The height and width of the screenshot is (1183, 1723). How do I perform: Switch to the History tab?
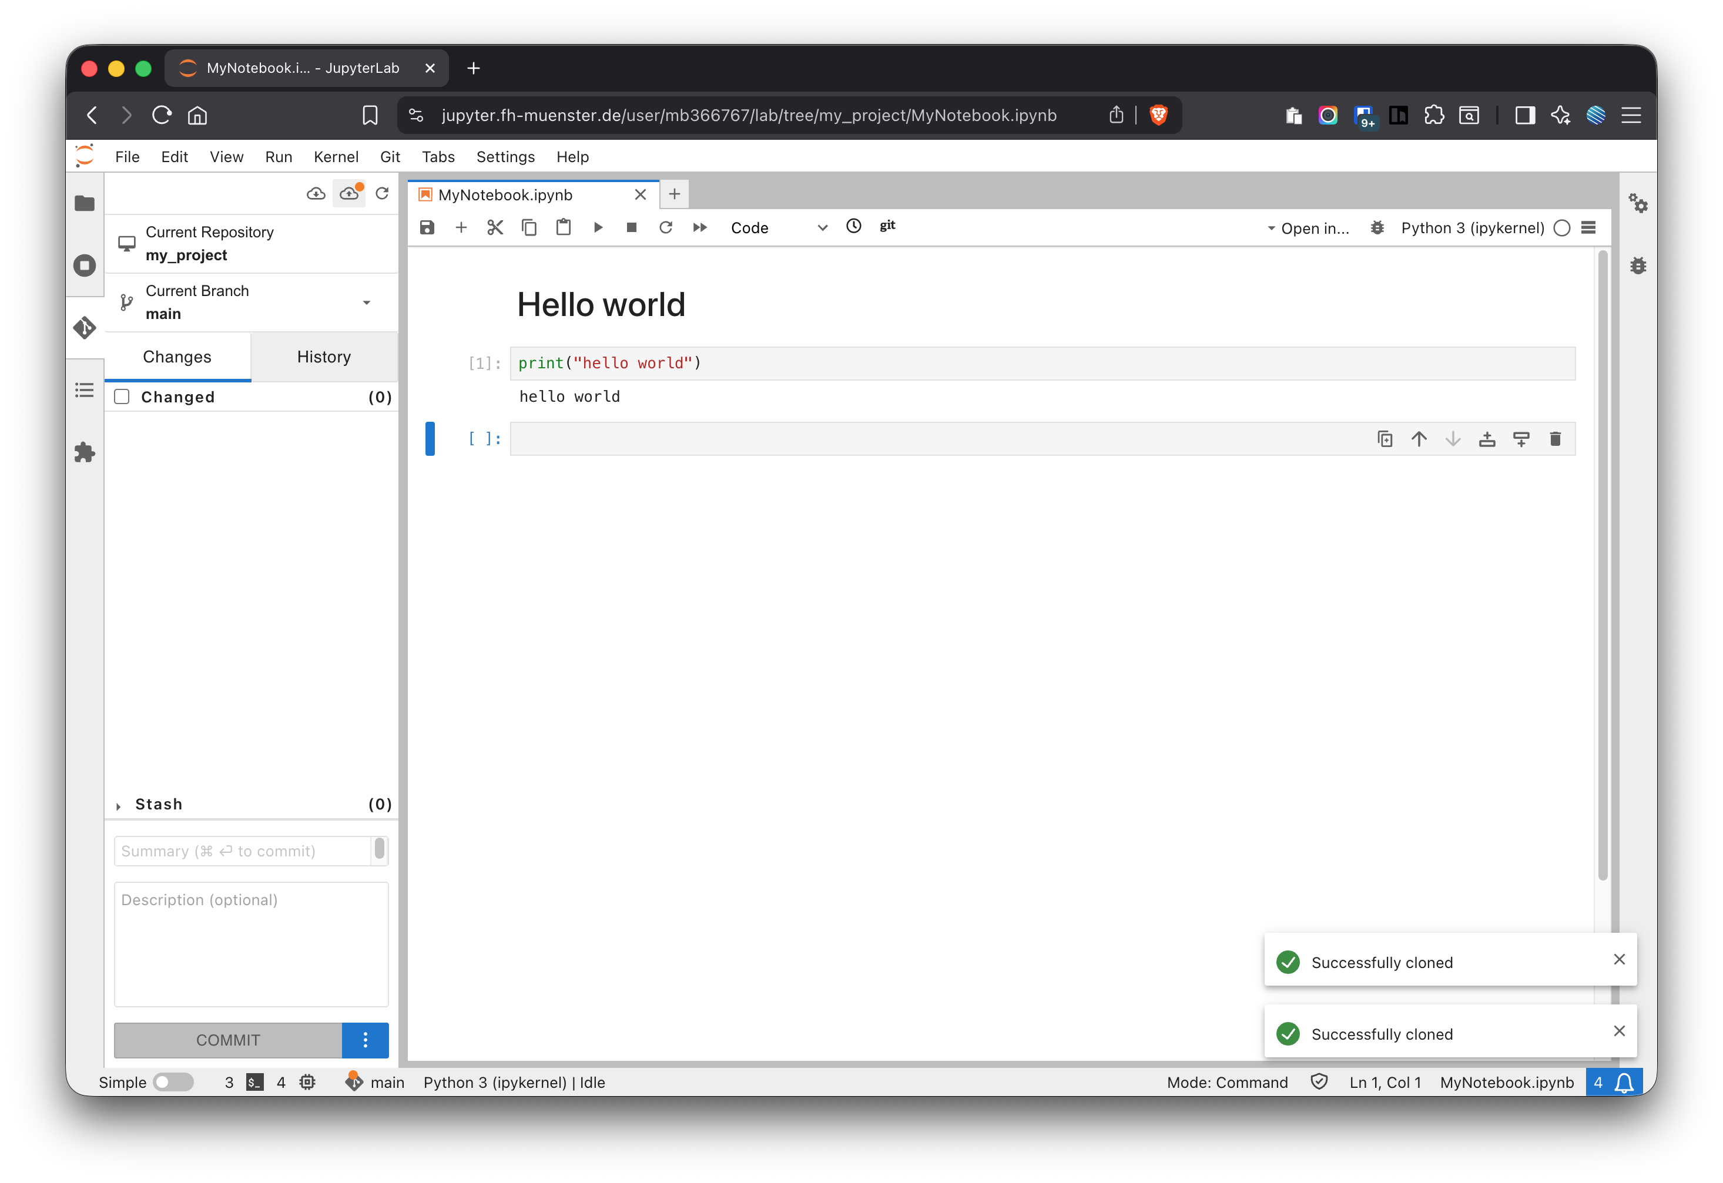coord(324,357)
